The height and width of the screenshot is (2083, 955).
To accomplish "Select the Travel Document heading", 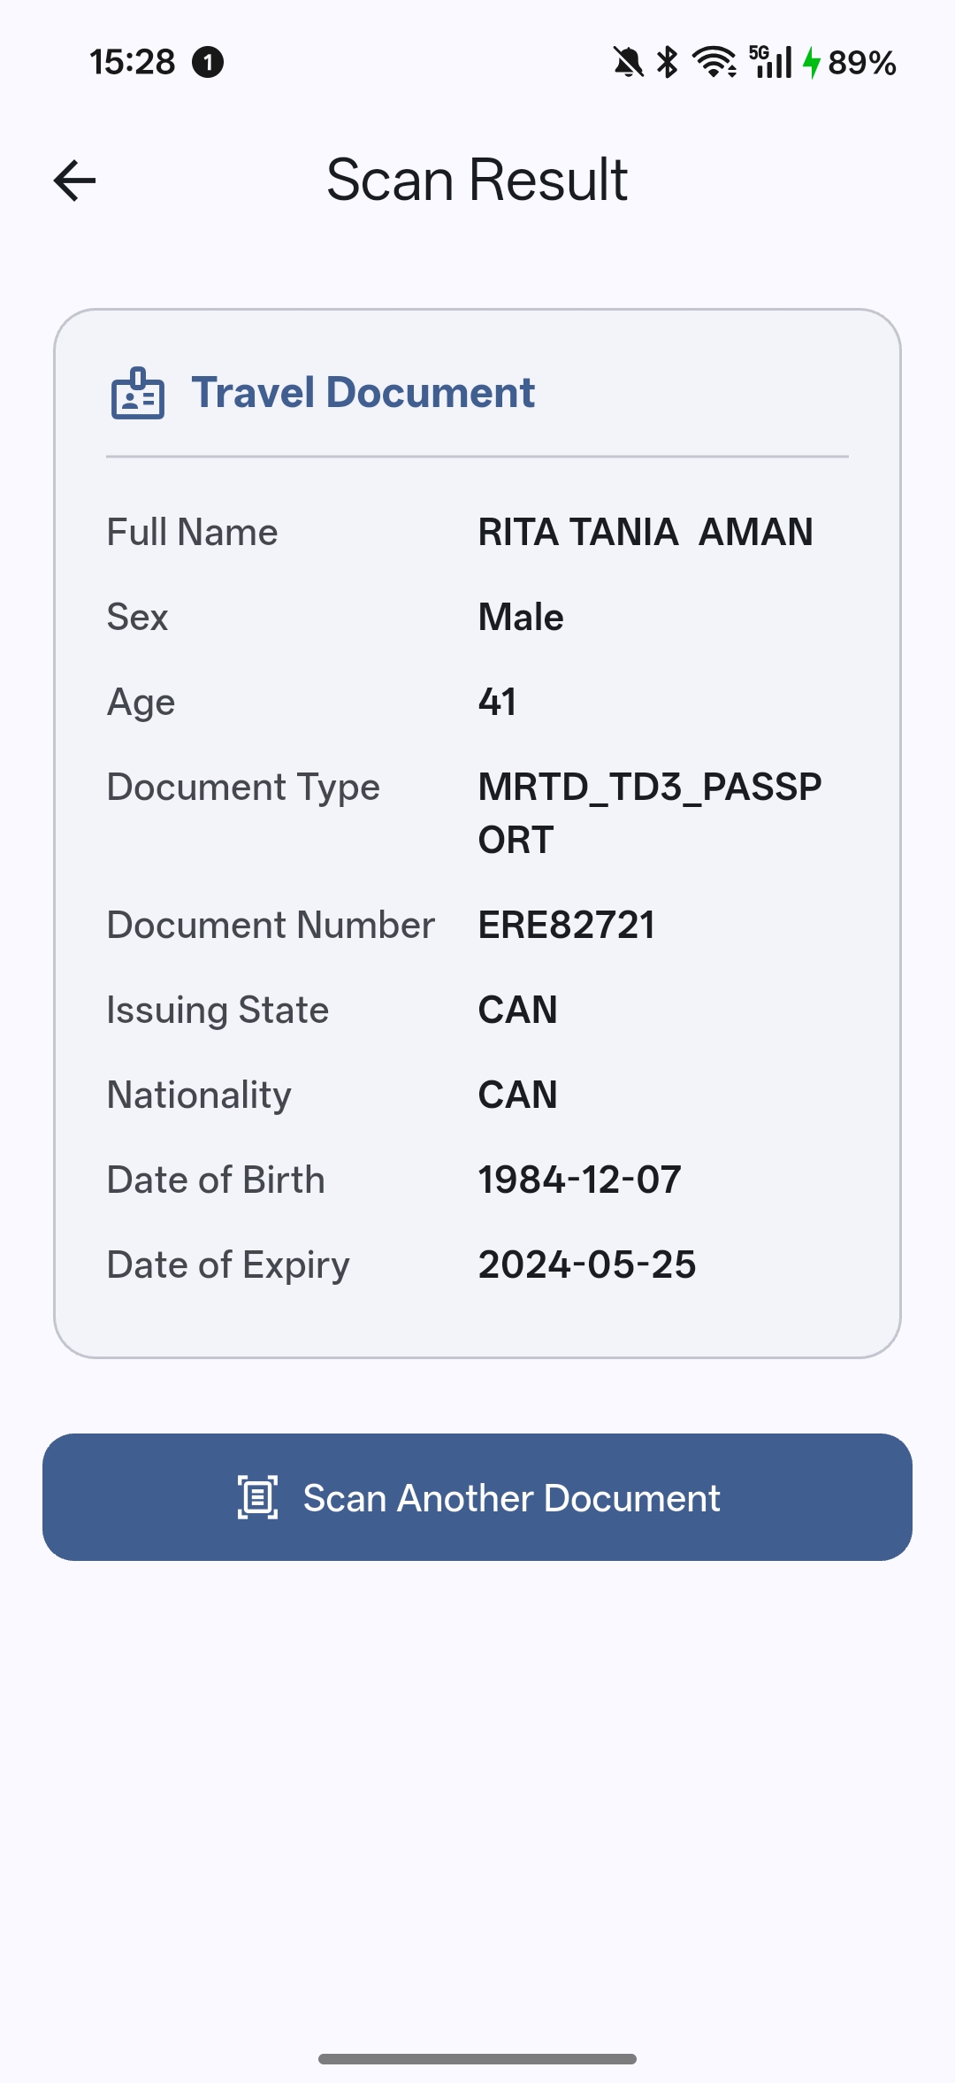I will (363, 392).
